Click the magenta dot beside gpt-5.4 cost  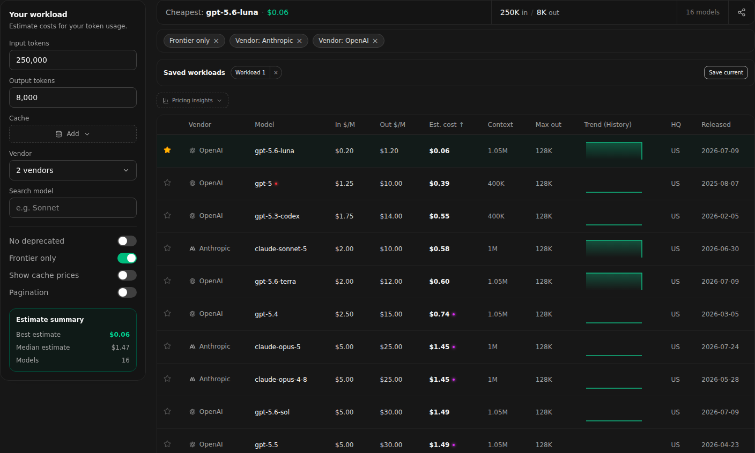click(x=454, y=314)
